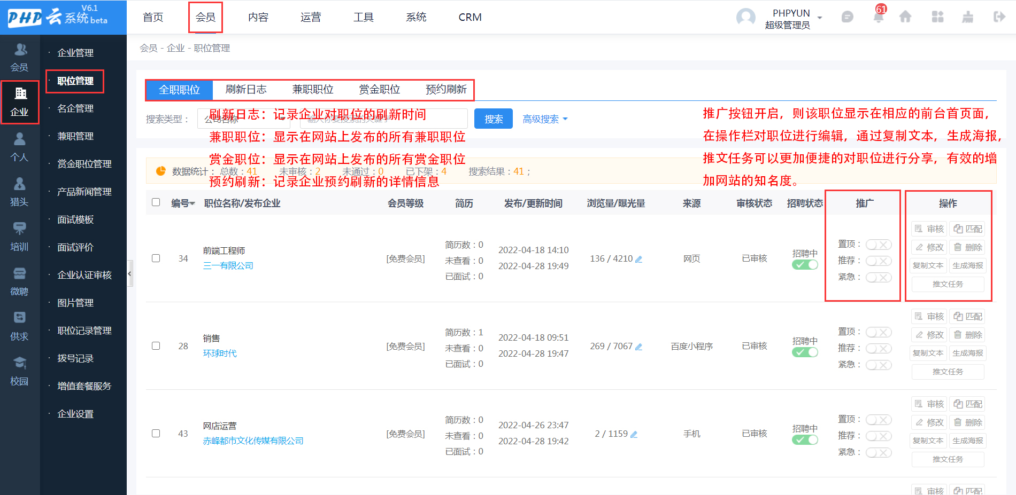
Task: Open the 校园 sidebar graduation-cap icon
Action: pos(20,363)
